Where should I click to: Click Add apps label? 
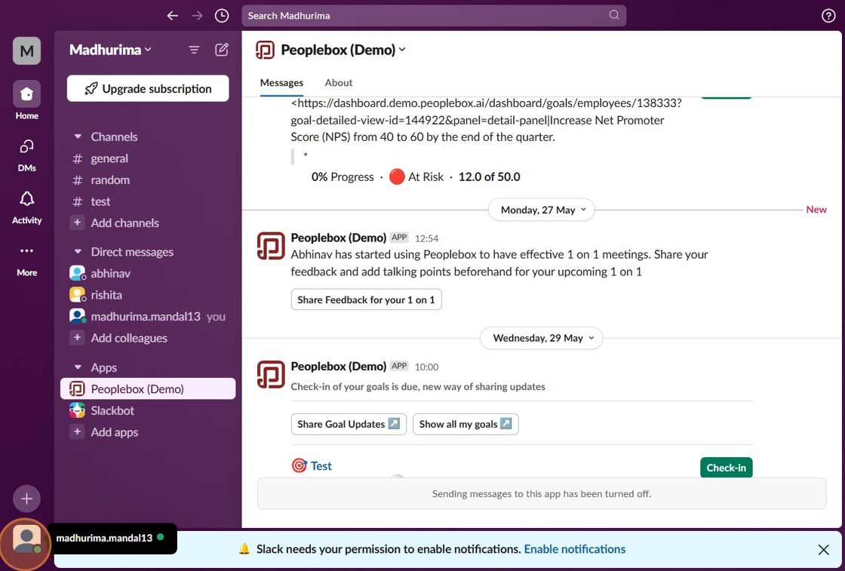[114, 432]
